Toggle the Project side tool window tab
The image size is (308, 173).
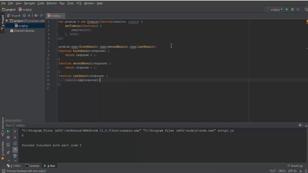2,23
